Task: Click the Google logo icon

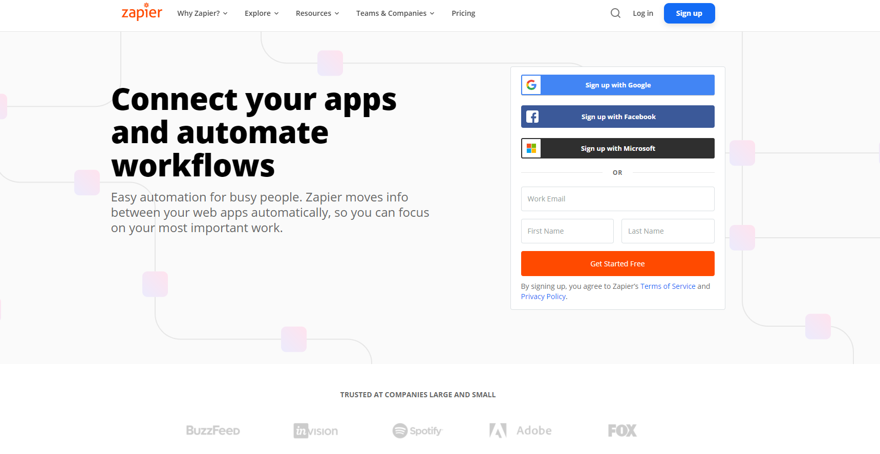Action: pyautogui.click(x=531, y=85)
